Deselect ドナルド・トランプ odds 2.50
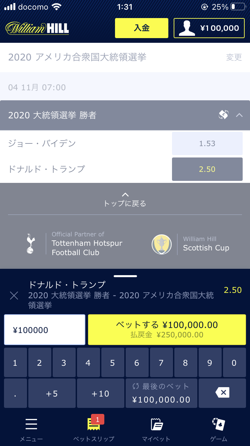The image size is (250, 446). [207, 169]
